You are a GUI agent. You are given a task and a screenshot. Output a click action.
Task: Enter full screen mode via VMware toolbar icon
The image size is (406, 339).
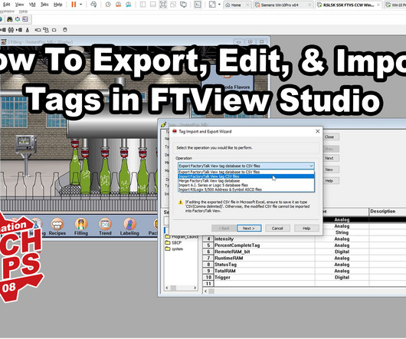point(163,5)
